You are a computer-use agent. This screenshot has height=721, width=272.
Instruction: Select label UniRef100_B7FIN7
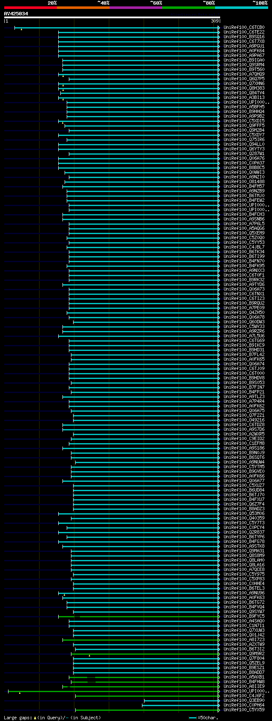[x=244, y=387]
